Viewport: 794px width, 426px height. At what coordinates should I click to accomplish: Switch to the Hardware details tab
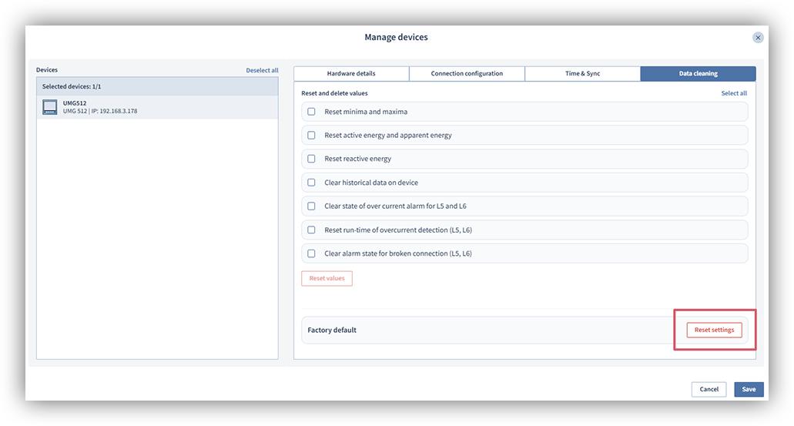click(x=351, y=74)
